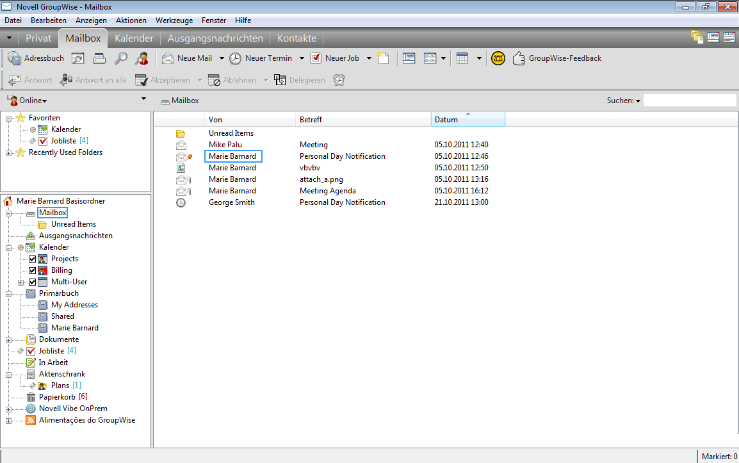
Task: Click top-right panel layout icon
Action: [x=713, y=37]
